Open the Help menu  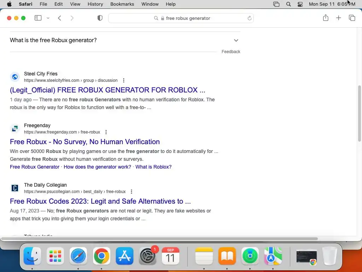(171, 4)
